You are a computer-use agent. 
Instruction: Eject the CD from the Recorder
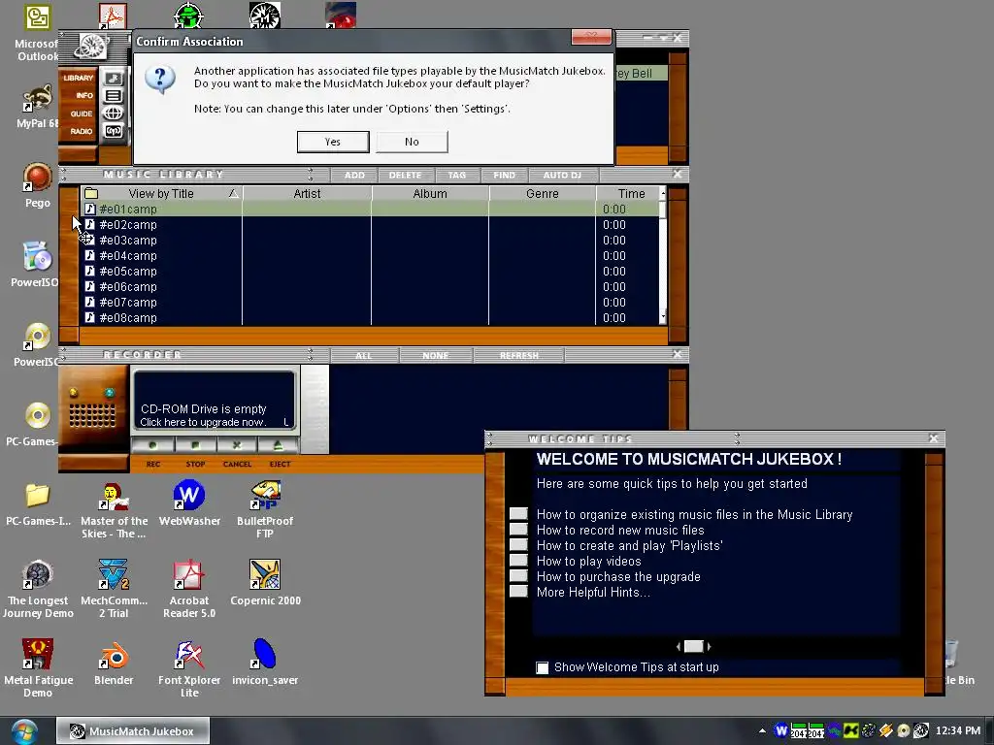(x=279, y=446)
